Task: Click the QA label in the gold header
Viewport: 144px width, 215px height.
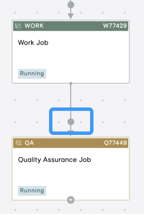Action: [29, 143]
